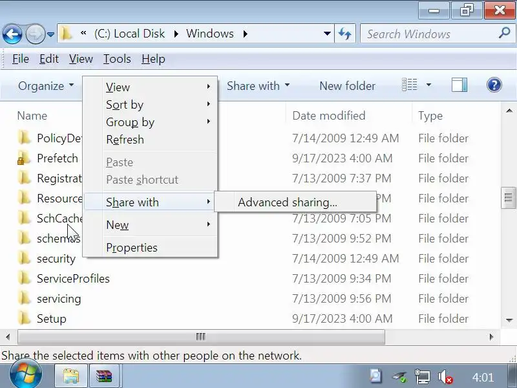Screen dimensions: 517x388
Task: Click the vertical scrollbar up arrow
Action: [509, 111]
